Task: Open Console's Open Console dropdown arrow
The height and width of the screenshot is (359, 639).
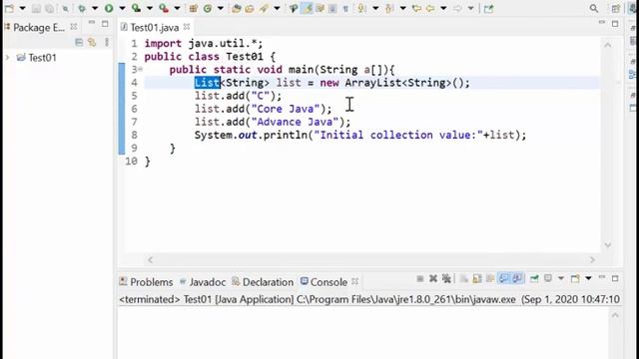Action: (588, 278)
